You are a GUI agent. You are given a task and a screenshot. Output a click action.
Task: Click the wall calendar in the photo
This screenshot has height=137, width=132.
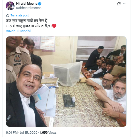[47, 43]
